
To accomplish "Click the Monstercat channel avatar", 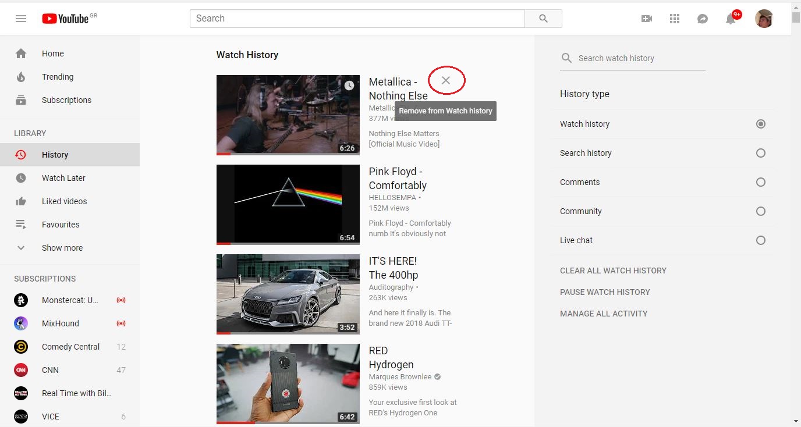I will [21, 300].
